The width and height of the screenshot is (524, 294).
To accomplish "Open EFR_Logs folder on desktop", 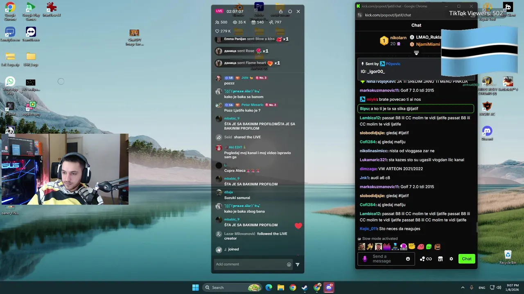I will pos(31,59).
